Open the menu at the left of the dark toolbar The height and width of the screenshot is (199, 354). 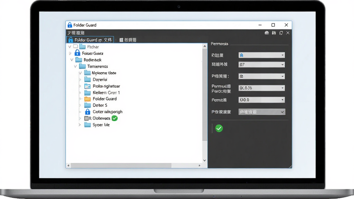[x=76, y=33]
